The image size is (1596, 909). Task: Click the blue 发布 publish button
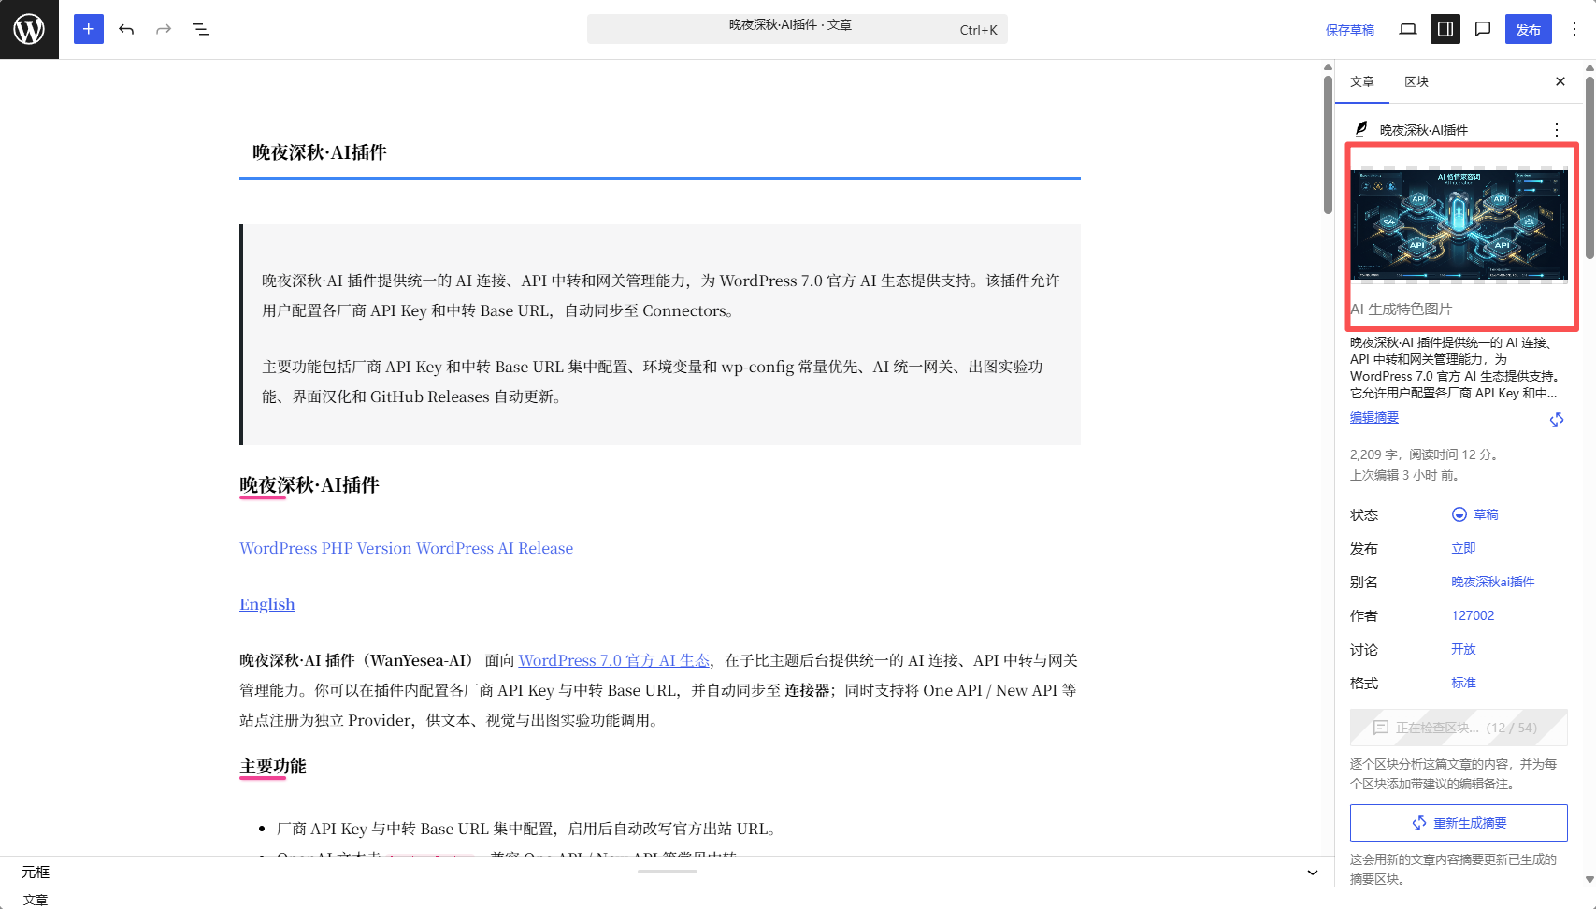pos(1529,29)
